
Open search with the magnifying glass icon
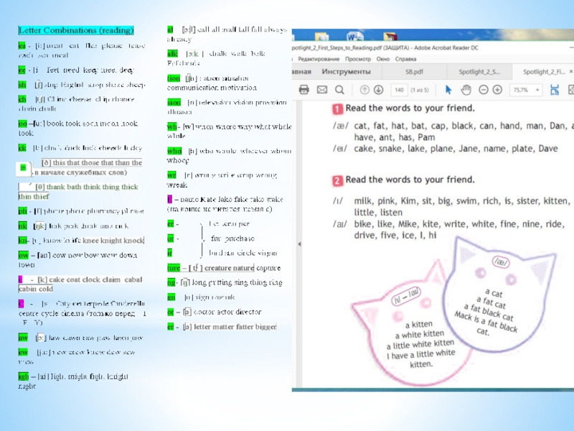coord(340,90)
